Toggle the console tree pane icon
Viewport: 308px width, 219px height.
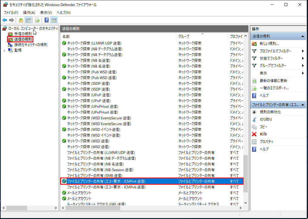point(28,20)
